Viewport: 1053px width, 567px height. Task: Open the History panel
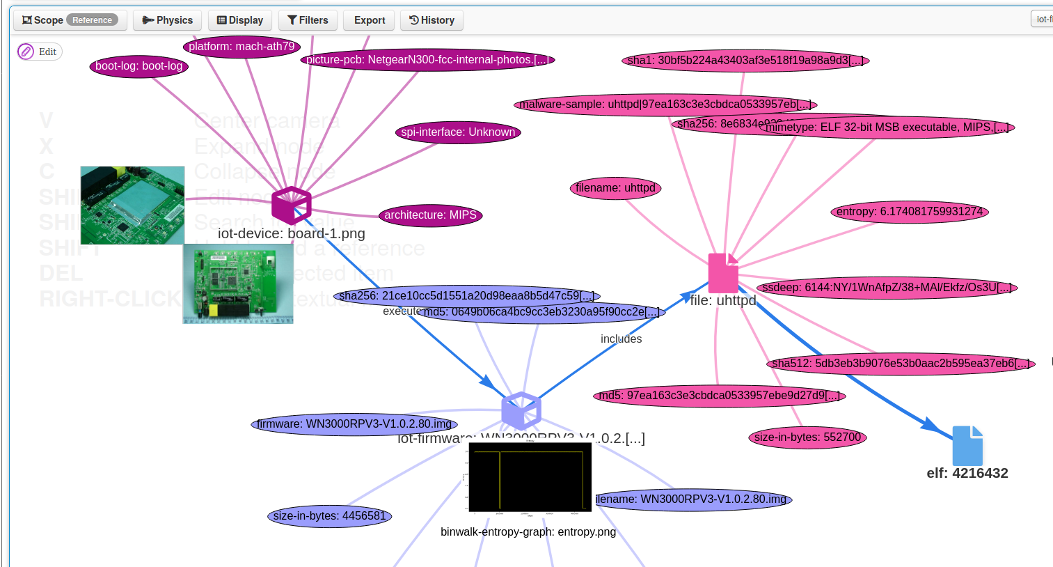pos(432,20)
